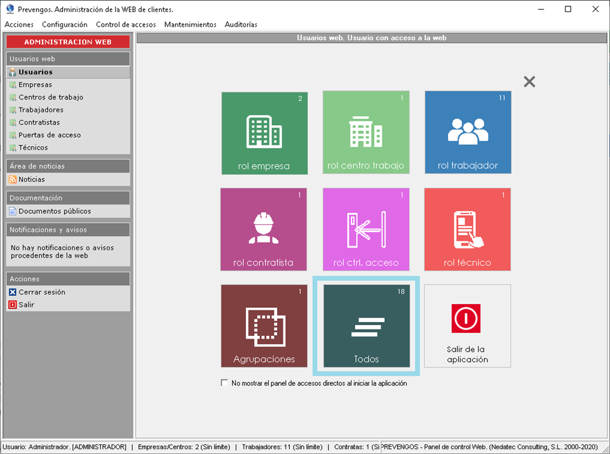610x454 pixels.
Task: Open the rol técnico tile
Action: click(468, 229)
